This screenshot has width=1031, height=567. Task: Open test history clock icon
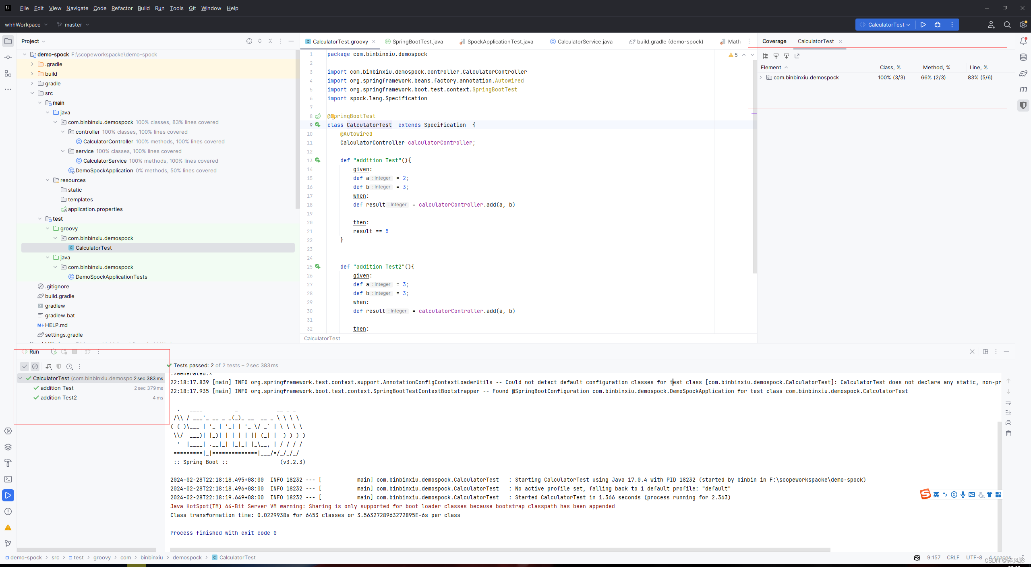tap(69, 366)
